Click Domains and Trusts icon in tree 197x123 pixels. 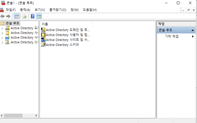pyautogui.click(x=7, y=28)
